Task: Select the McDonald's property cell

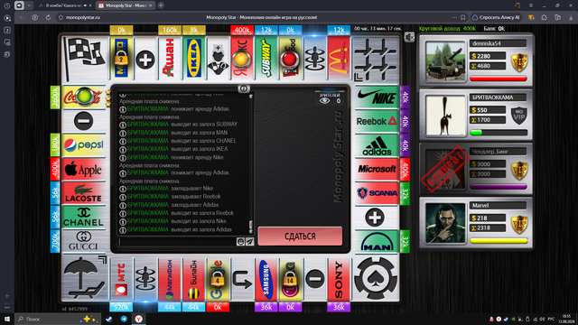Action: pos(339,58)
